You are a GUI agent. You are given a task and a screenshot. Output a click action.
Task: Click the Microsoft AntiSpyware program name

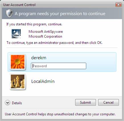[46, 32]
